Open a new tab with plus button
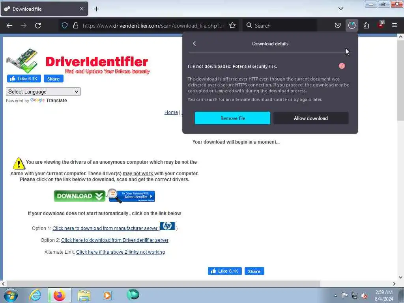This screenshot has width=404, height=303. 96,9
